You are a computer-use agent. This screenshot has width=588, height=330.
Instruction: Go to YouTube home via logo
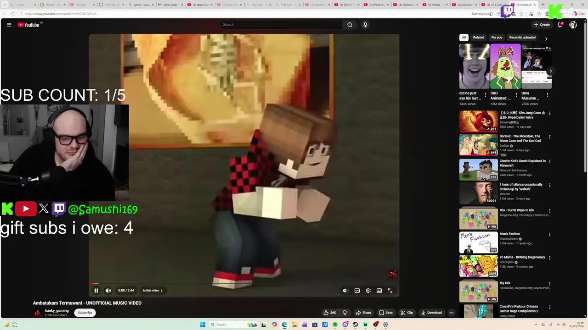(29, 25)
